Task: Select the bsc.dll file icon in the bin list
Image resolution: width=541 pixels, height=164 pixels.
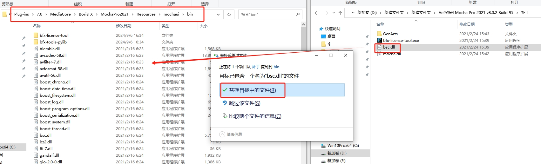Action: (36, 135)
